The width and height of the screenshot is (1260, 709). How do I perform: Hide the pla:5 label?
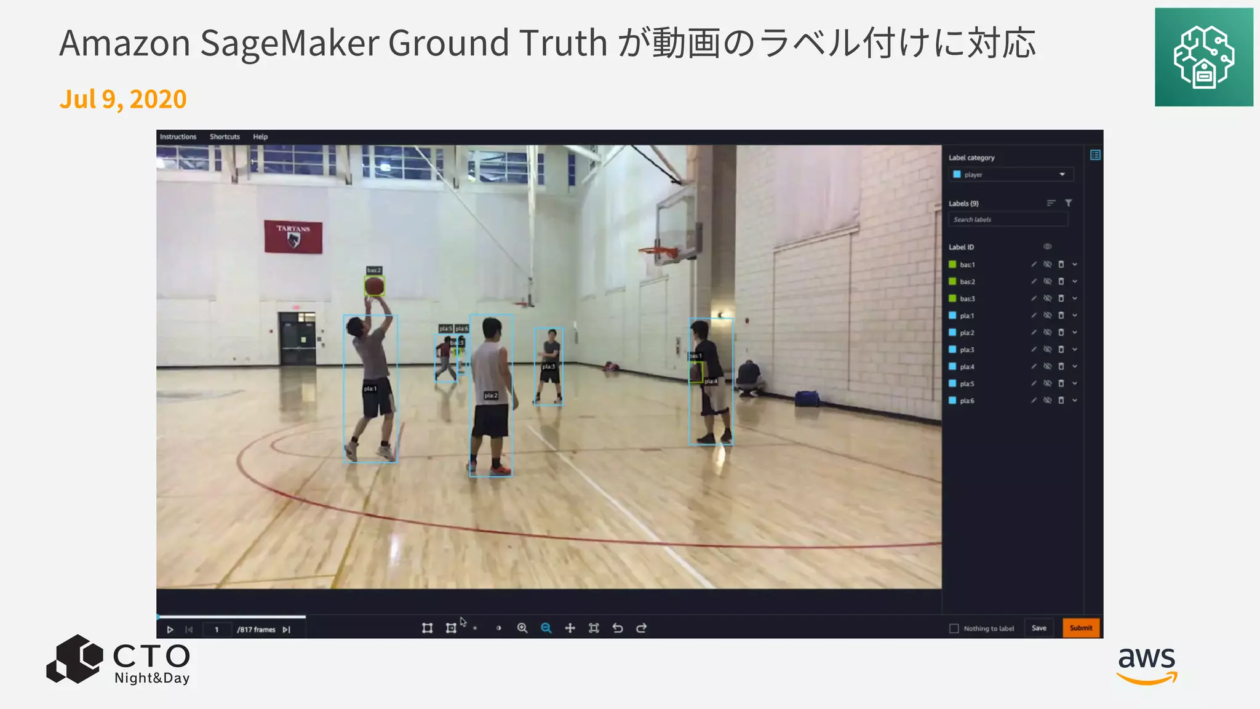point(1047,383)
